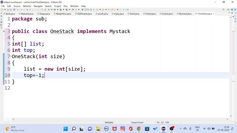237x133 pixels.
Task: Click the horizontal scrollbar left arrow
Action: [13, 119]
